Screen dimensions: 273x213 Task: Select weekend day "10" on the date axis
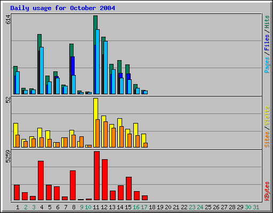click(x=88, y=207)
